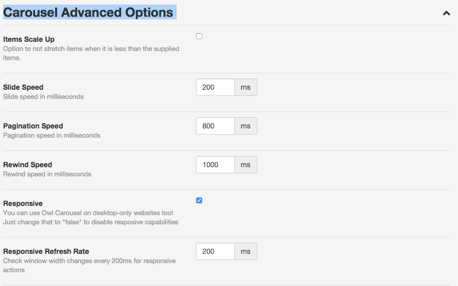Viewport: 458px width, 286px height.
Task: Click the Pagination Speed label
Action: pos(33,126)
